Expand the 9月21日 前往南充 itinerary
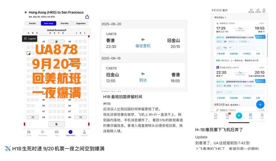The width and height of the screenshot is (276, 161). click(x=227, y=105)
